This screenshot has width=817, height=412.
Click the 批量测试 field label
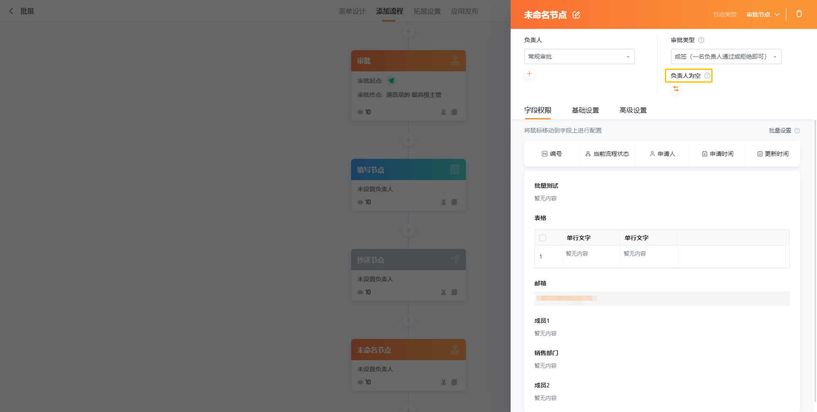point(546,186)
